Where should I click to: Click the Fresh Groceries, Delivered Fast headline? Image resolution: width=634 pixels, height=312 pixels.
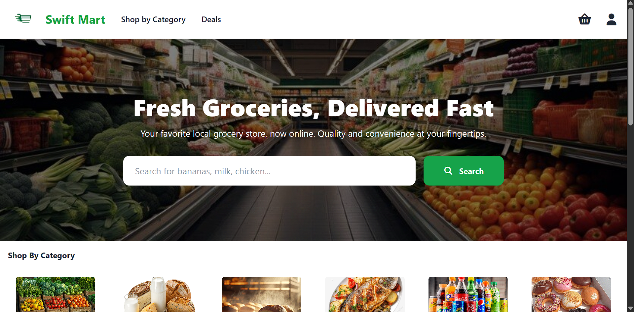(314, 108)
